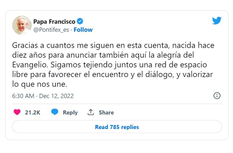Click the 21.2K likes count

[x=33, y=112]
